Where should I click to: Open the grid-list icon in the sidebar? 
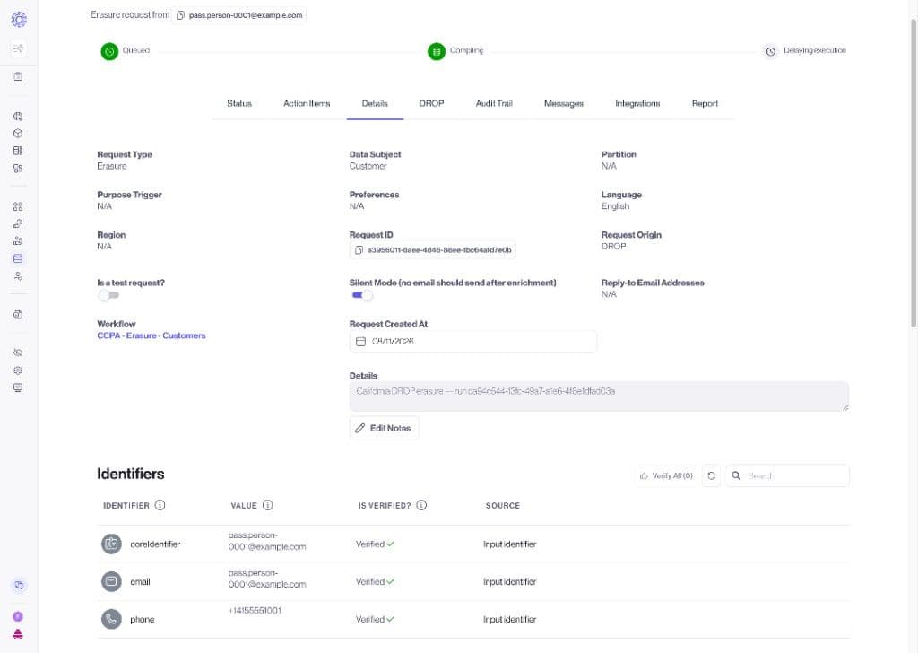tap(18, 151)
